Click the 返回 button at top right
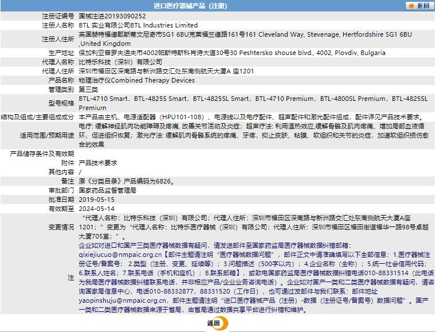Screen dimensions: 436x332 tap(419, 6)
